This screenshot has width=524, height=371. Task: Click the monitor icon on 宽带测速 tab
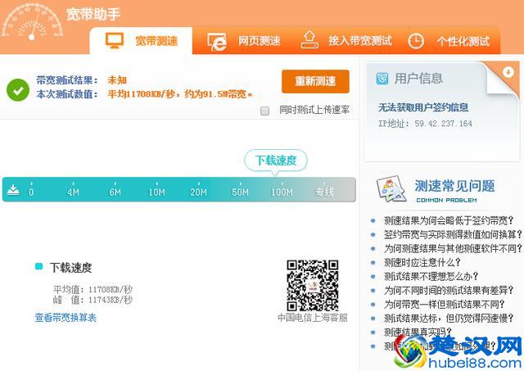click(x=115, y=41)
